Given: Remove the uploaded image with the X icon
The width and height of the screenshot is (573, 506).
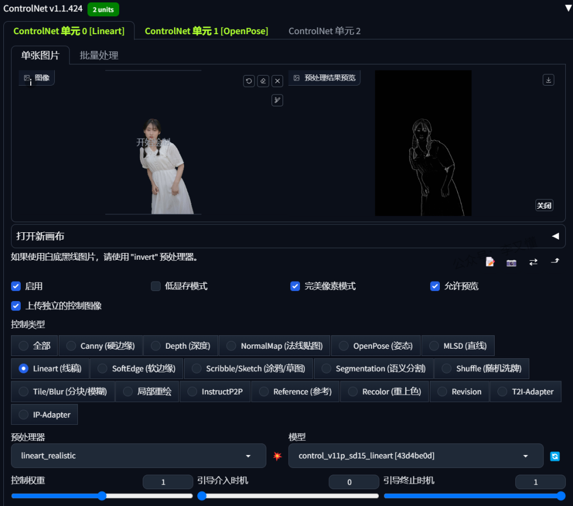Looking at the screenshot, I should [x=277, y=81].
